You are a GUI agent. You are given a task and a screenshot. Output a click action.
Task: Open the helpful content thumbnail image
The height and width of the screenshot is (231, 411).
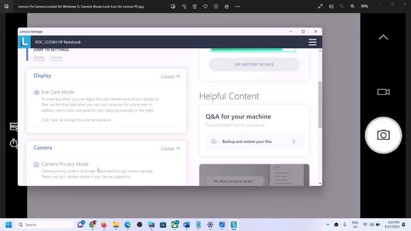click(x=254, y=175)
